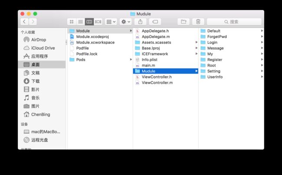Switch to list view mode

coord(80,22)
